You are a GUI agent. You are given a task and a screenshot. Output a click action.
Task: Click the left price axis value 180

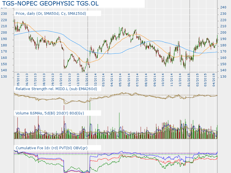pyautogui.click(x=4, y=45)
